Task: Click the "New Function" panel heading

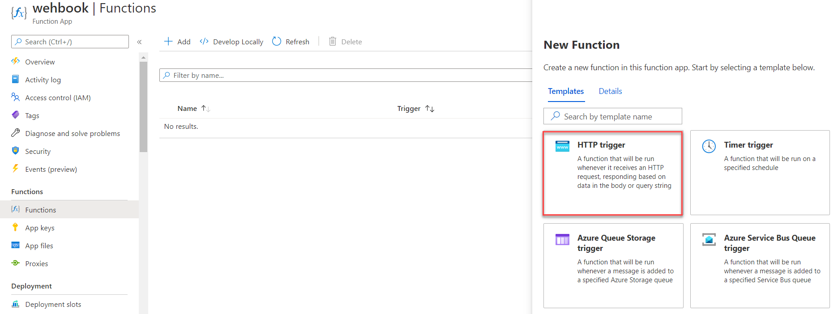Action: (581, 45)
